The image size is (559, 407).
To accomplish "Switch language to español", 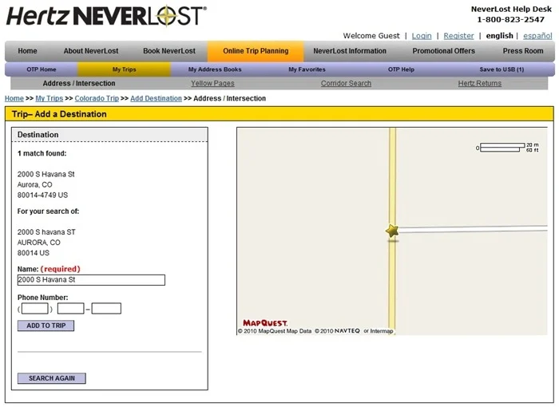I will (537, 36).
